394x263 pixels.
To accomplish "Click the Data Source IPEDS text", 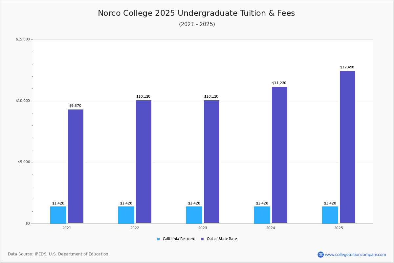I will pyautogui.click(x=58, y=254).
